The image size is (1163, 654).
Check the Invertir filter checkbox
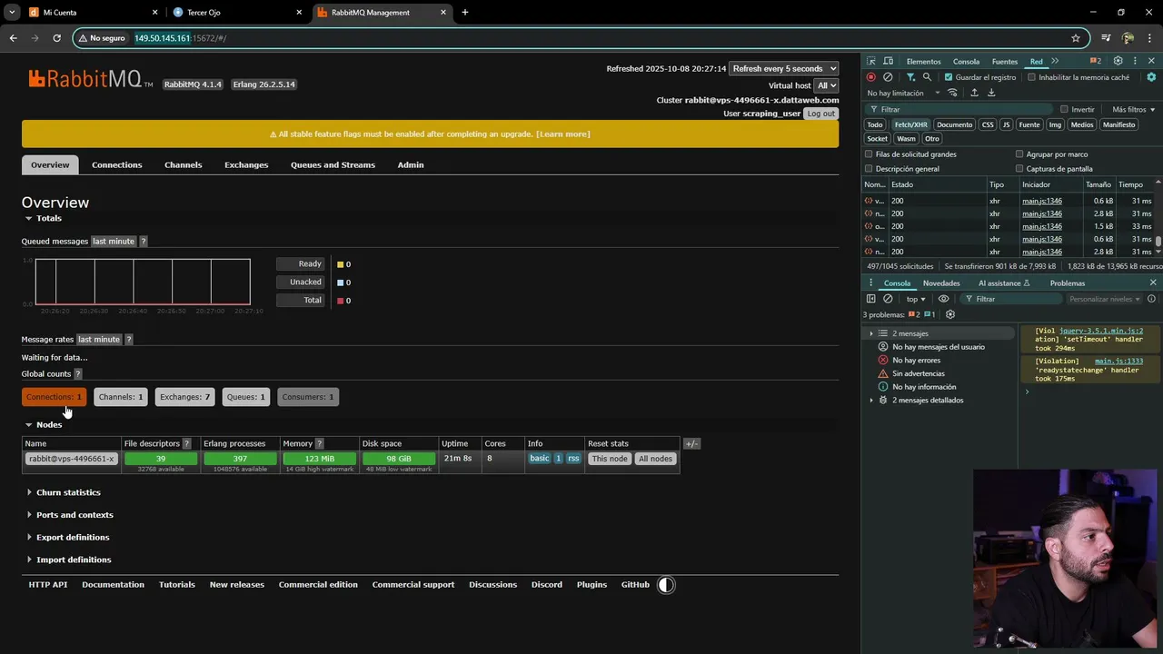(x=1064, y=109)
